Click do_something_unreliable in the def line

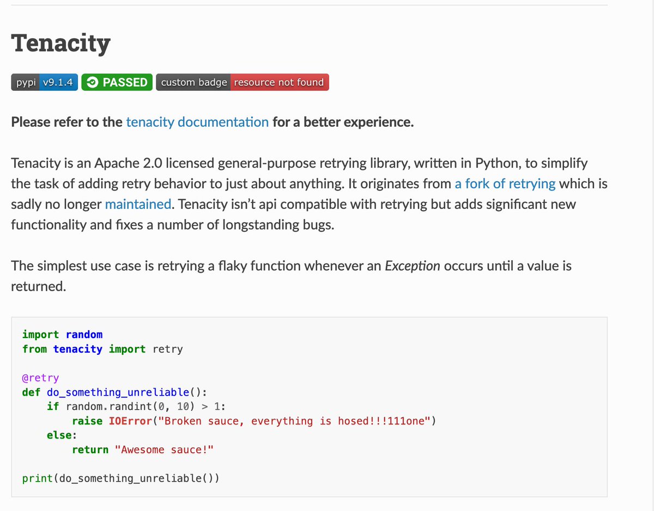121,392
